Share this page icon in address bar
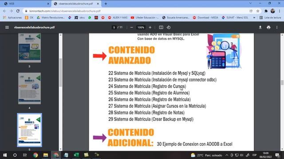The image size is (284, 159). click(x=251, y=11)
